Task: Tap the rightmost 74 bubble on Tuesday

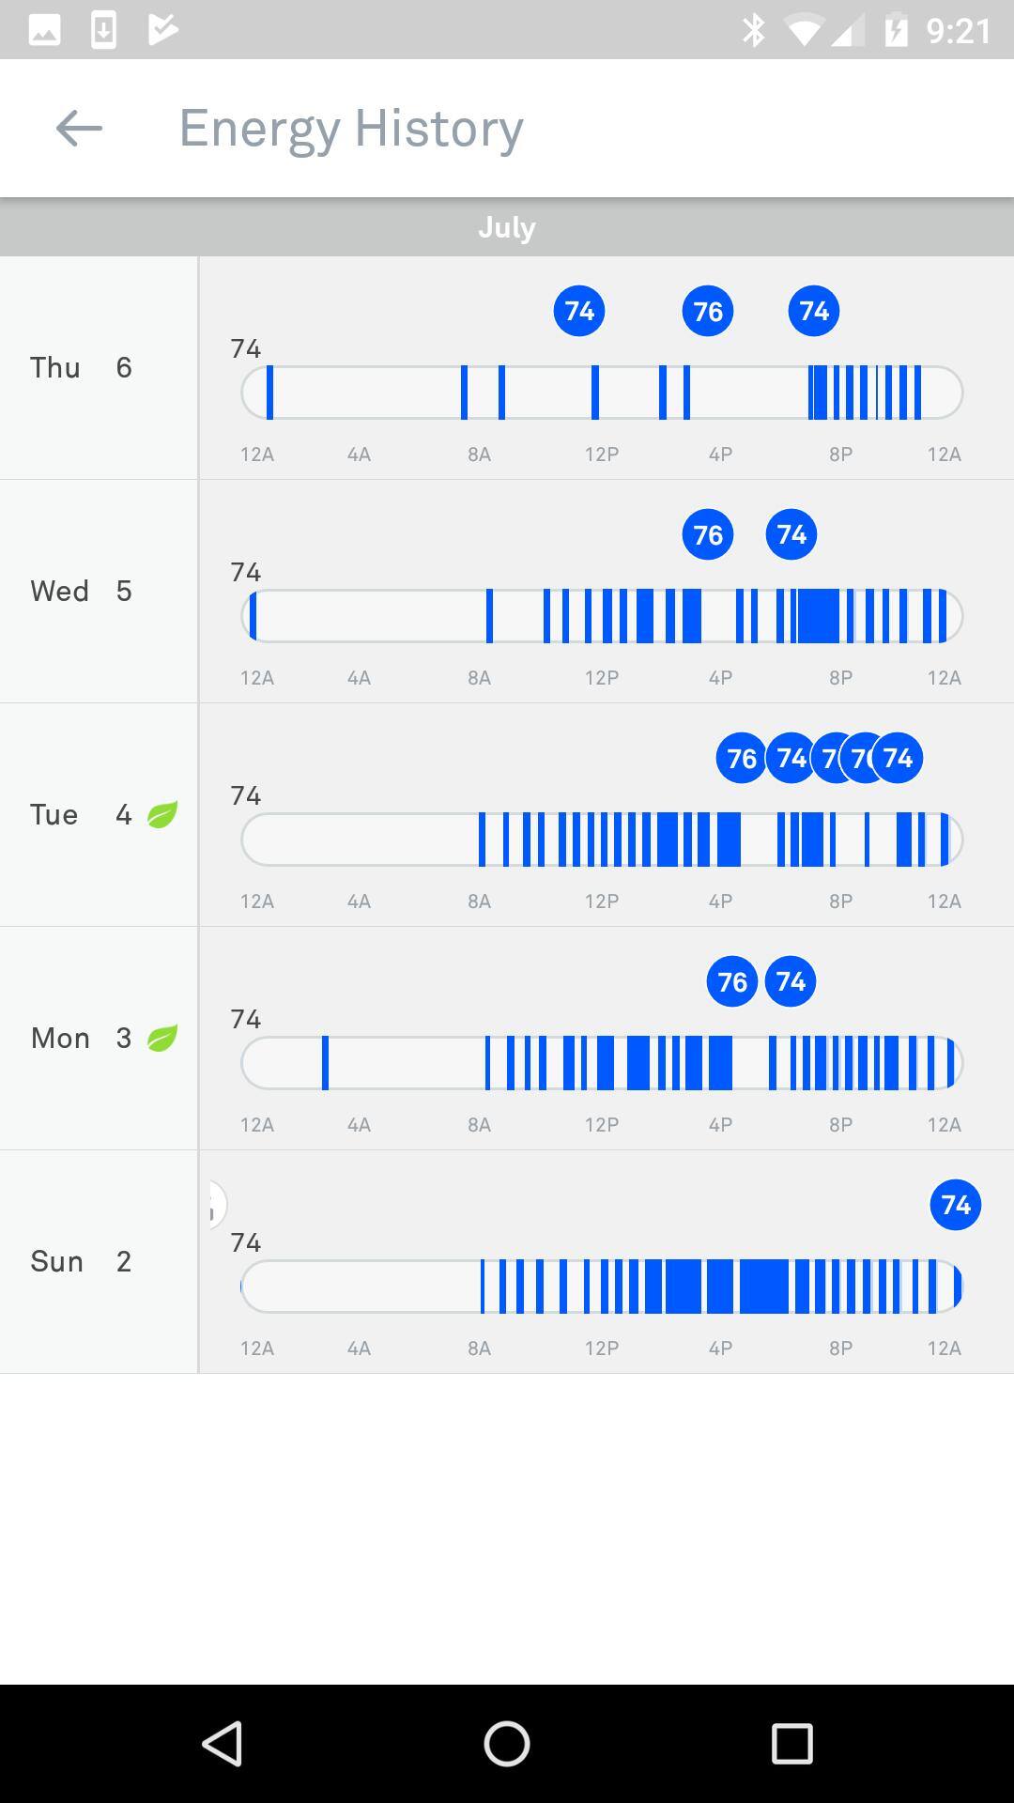Action: coord(899,758)
